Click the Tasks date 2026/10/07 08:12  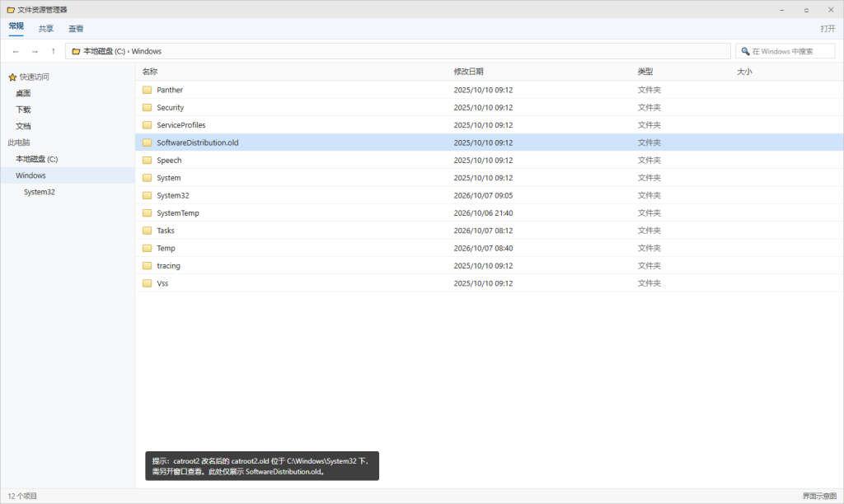483,231
